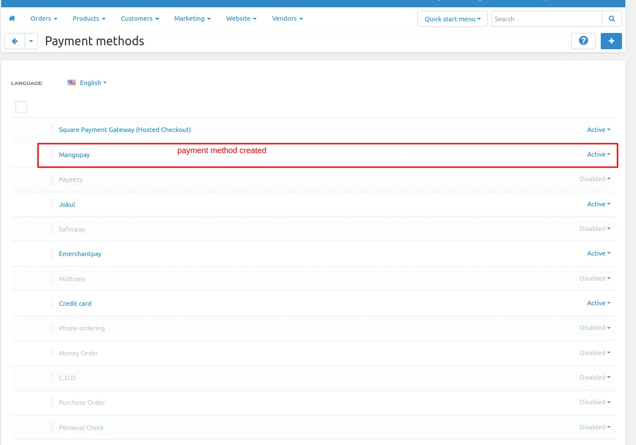Open the Orders menu
The height and width of the screenshot is (445, 636).
point(44,18)
